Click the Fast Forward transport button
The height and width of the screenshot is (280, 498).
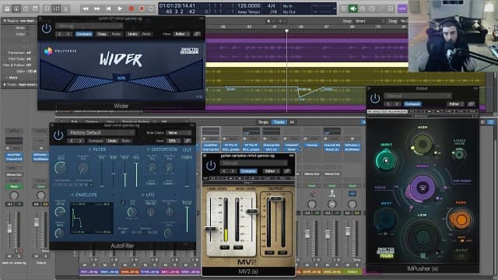(96, 9)
